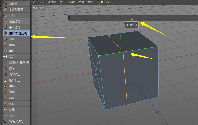The image size is (198, 125).
Task: Select the 倒角 bevel icon
Action: click(5, 39)
